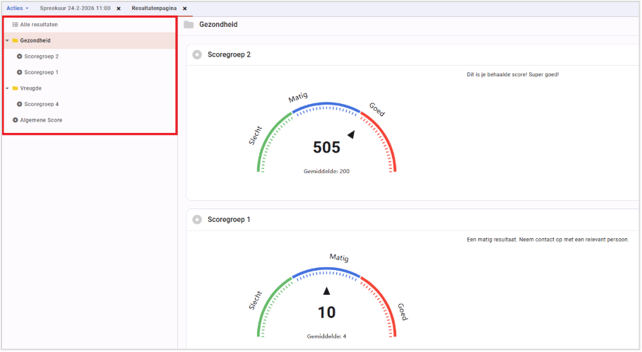642x352 pixels.
Task: Open the Acties dropdown menu
Action: point(17,8)
